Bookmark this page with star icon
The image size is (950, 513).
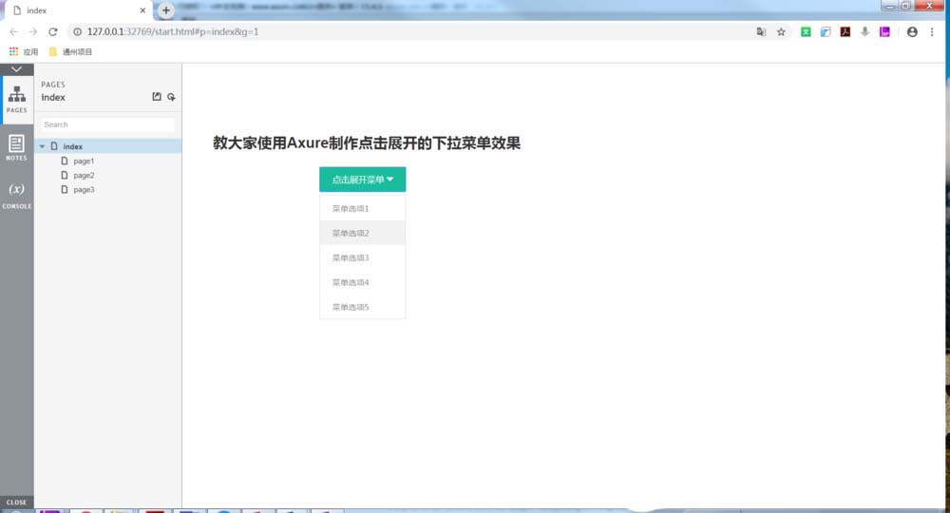781,31
